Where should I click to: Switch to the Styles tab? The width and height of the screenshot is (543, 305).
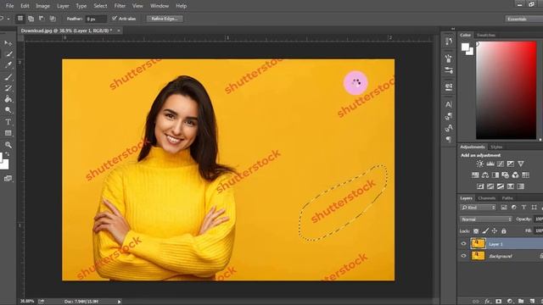click(x=496, y=147)
